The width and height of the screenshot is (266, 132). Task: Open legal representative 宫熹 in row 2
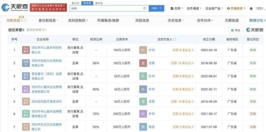pos(152,63)
